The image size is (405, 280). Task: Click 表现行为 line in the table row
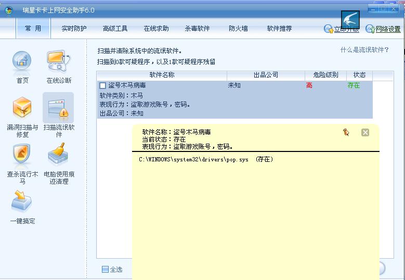pyautogui.click(x=145, y=105)
